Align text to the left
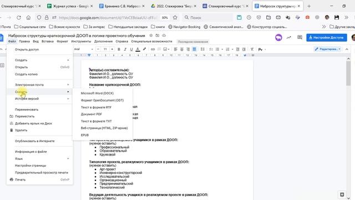 click(x=175, y=49)
